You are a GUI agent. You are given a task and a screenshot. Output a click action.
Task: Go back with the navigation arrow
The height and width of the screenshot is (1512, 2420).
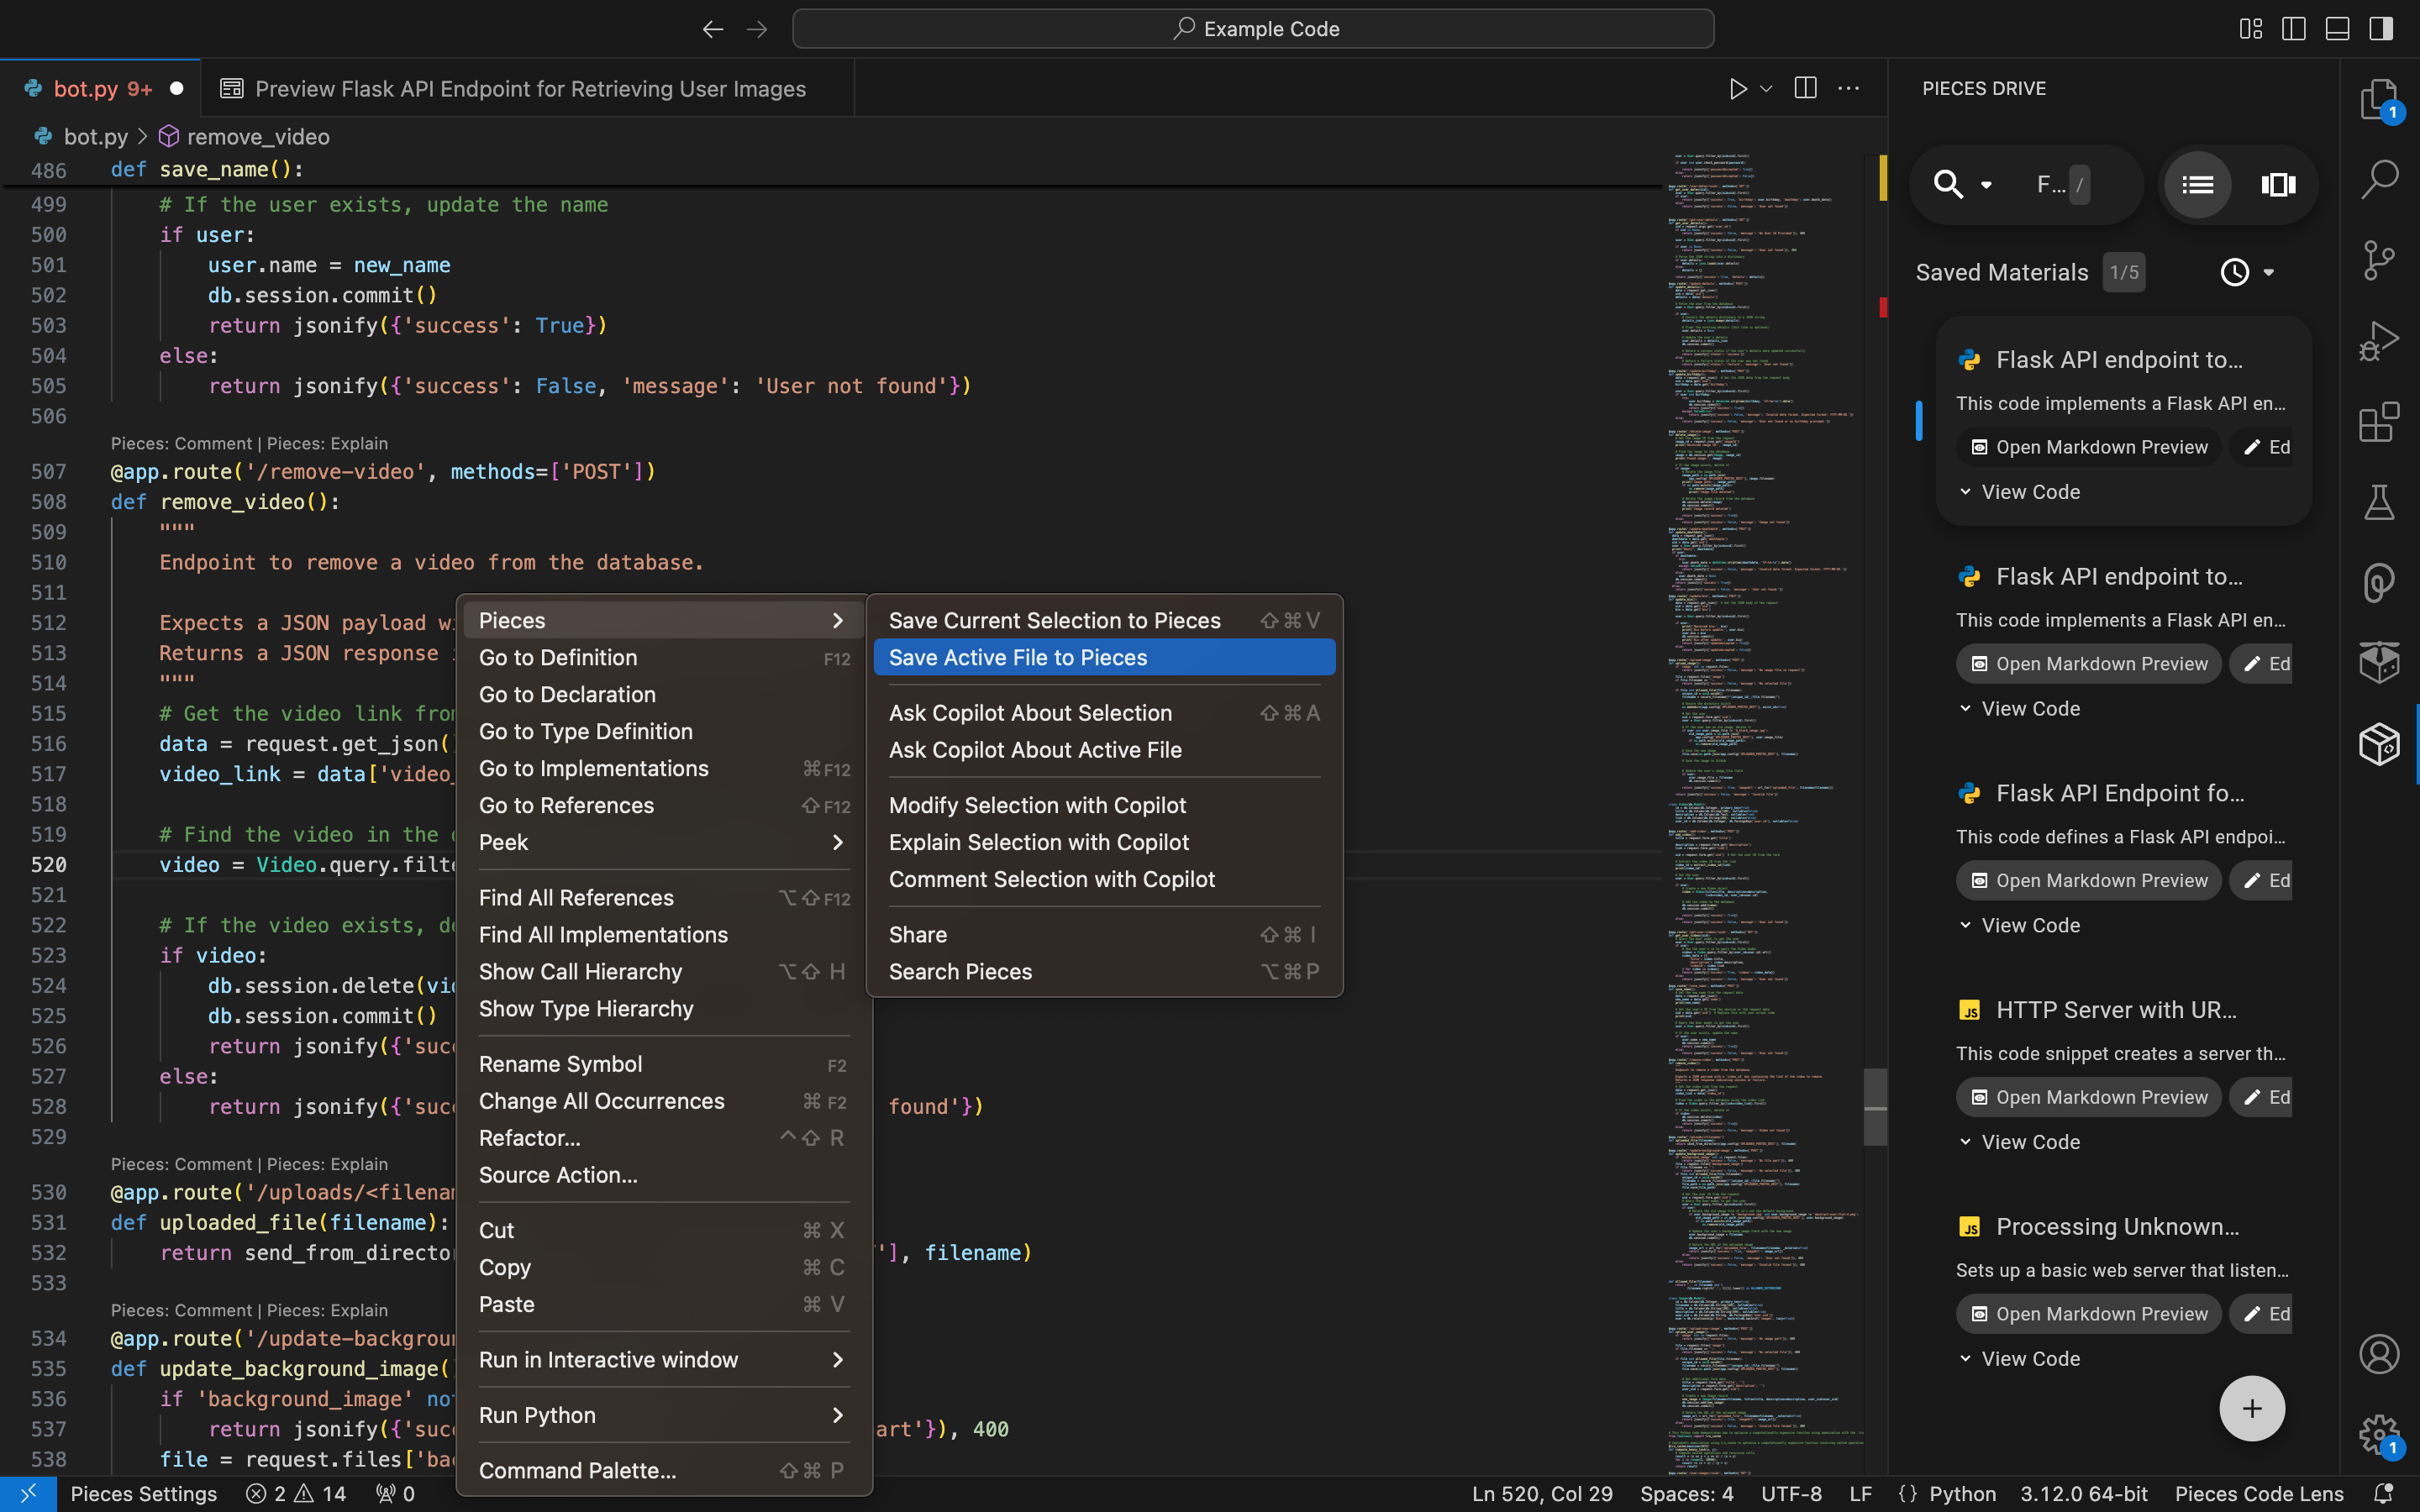712,29
